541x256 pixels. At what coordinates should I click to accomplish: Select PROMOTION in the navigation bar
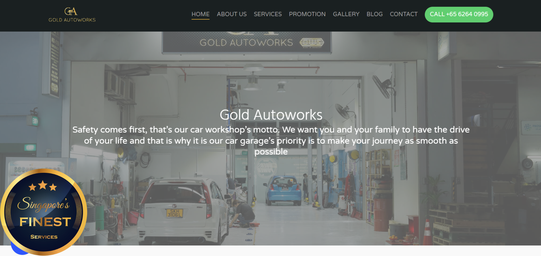click(x=307, y=14)
